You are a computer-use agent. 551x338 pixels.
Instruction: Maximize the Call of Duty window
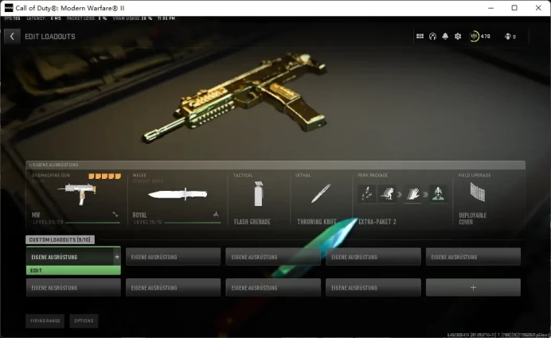coord(514,8)
